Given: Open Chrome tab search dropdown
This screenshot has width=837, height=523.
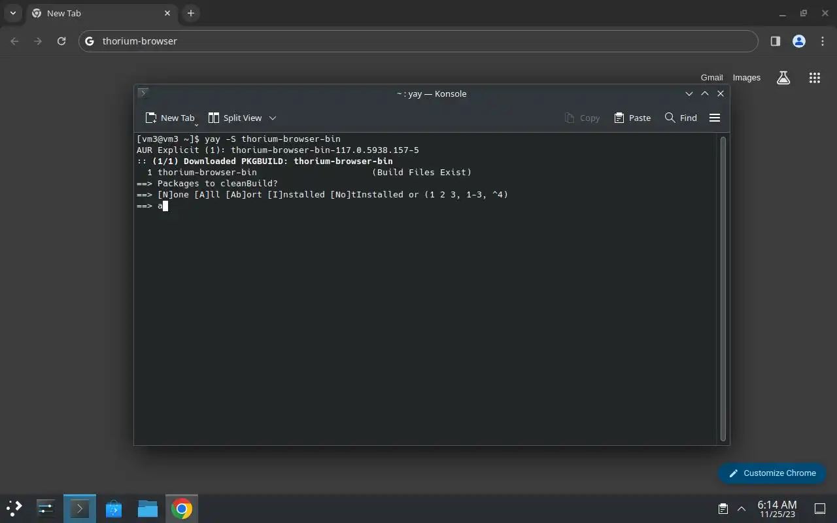Looking at the screenshot, I should coord(12,13).
